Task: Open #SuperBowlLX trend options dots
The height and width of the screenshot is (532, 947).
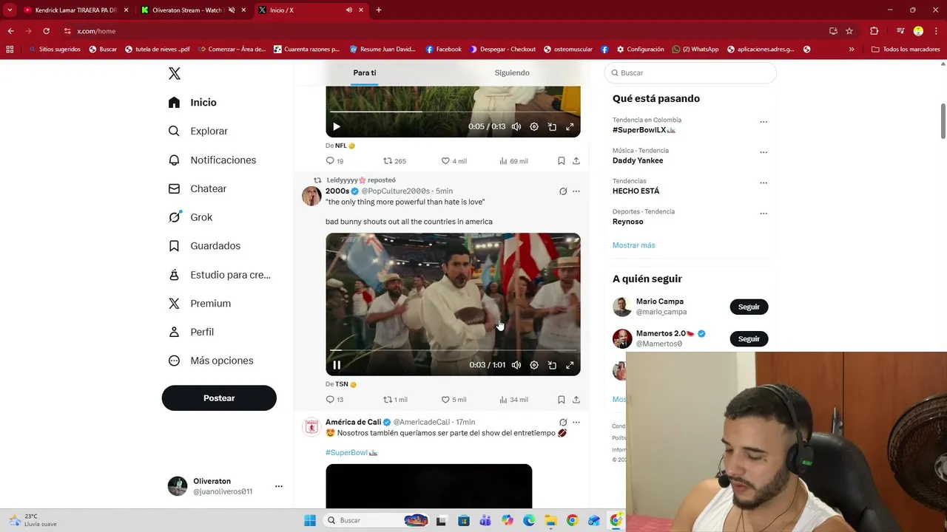Action: 764,122
